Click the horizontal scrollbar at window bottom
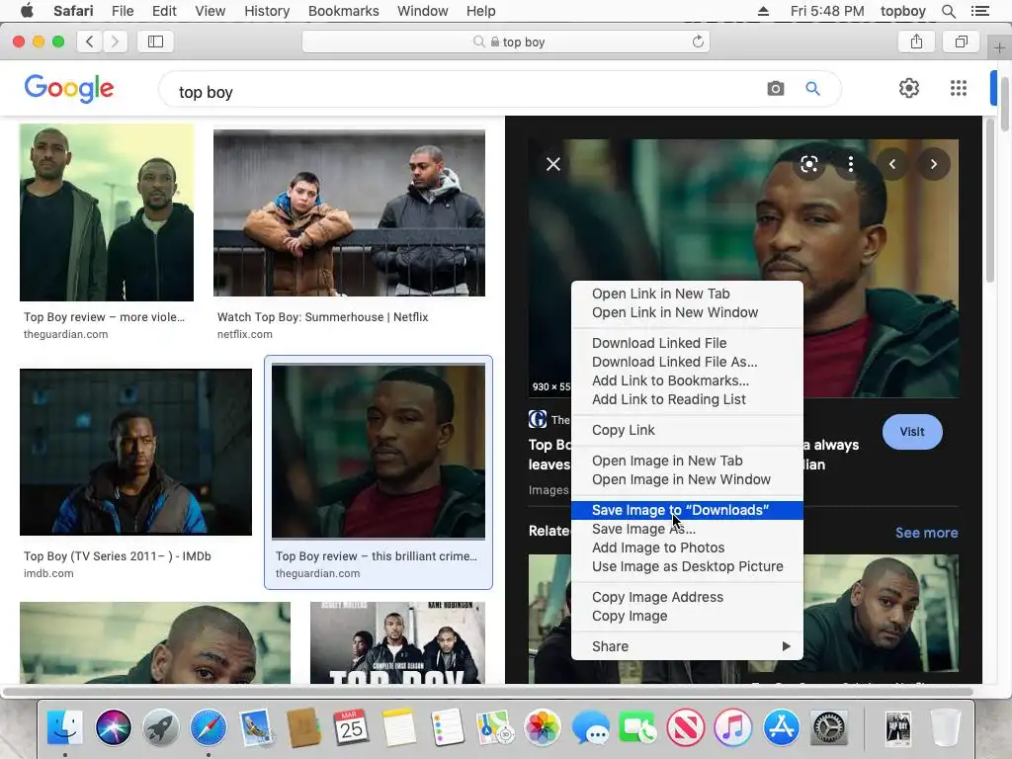Screen dimensions: 1012x759 [487, 692]
